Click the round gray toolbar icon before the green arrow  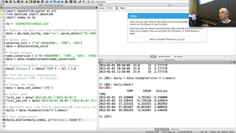(x=22, y=1)
